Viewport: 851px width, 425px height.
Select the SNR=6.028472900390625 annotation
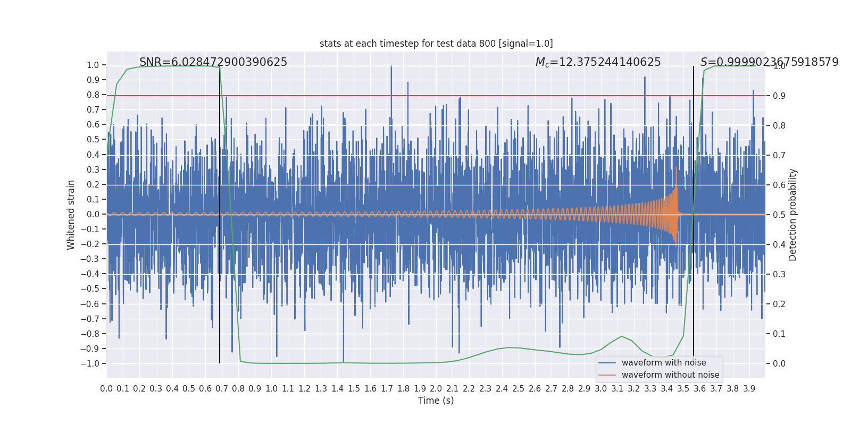(x=213, y=62)
